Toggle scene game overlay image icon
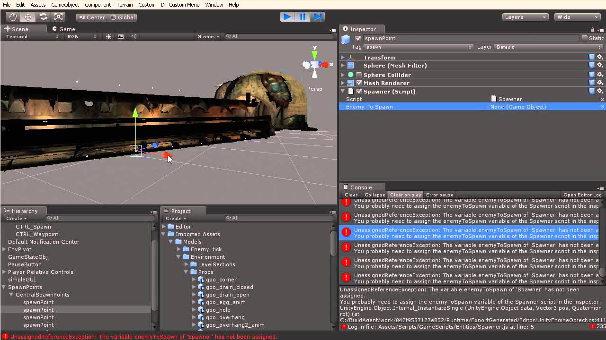Image resolution: width=606 pixels, height=340 pixels. tap(121, 36)
